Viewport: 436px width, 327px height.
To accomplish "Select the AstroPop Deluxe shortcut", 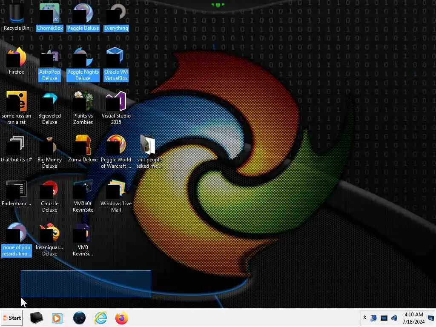I will 49,64.
